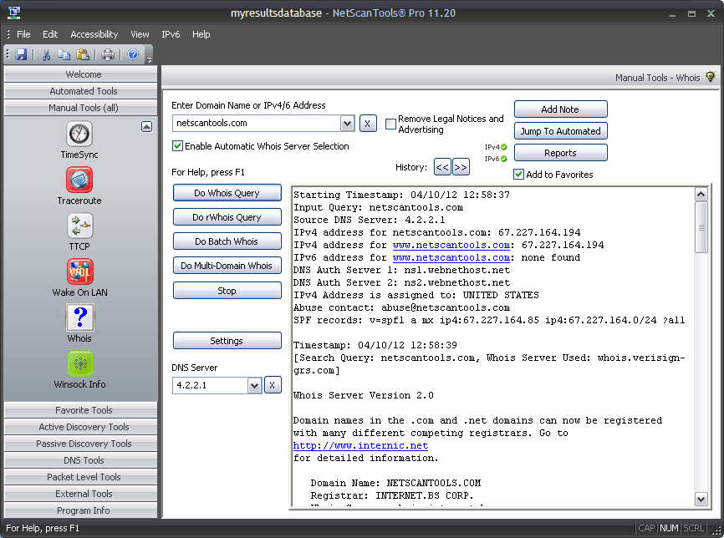Click the Reports button
Image resolution: width=724 pixels, height=538 pixels.
tap(560, 153)
